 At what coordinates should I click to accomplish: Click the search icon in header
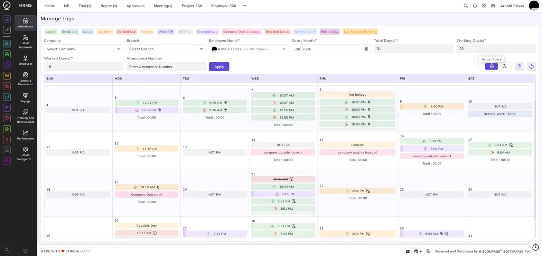[x=466, y=6]
